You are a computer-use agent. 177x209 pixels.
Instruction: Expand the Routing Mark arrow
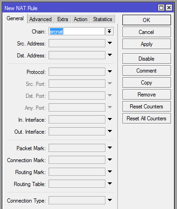click(x=110, y=172)
